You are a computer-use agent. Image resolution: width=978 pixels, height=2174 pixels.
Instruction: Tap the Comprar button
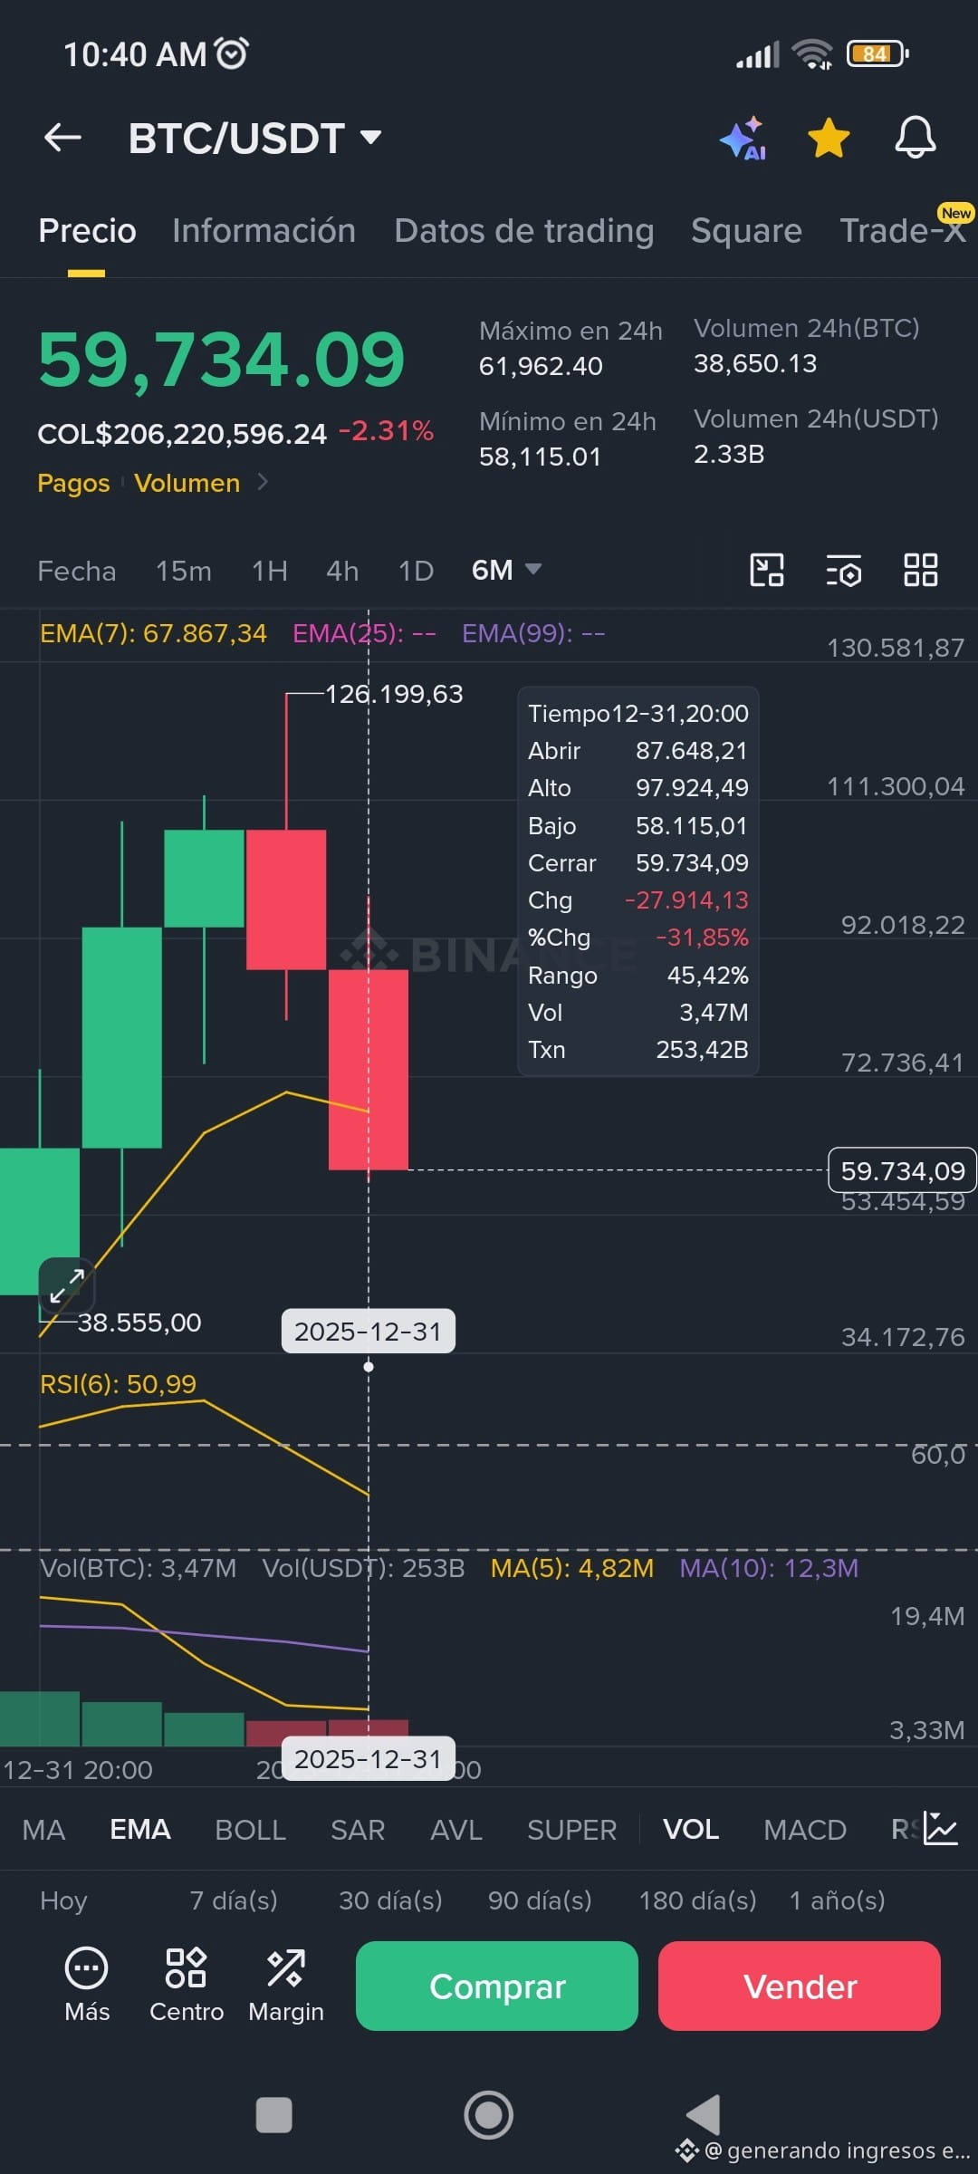tap(497, 1986)
